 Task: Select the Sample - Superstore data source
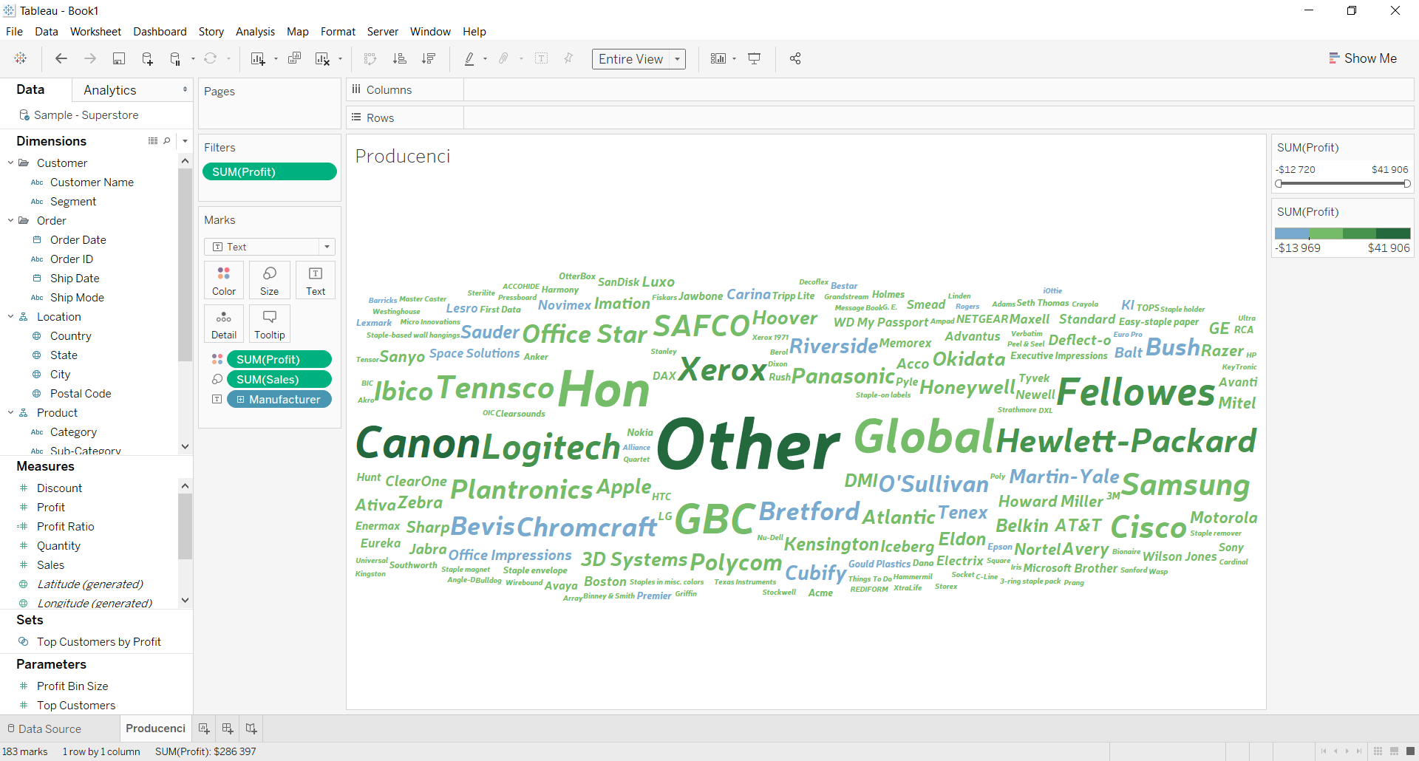(x=86, y=115)
